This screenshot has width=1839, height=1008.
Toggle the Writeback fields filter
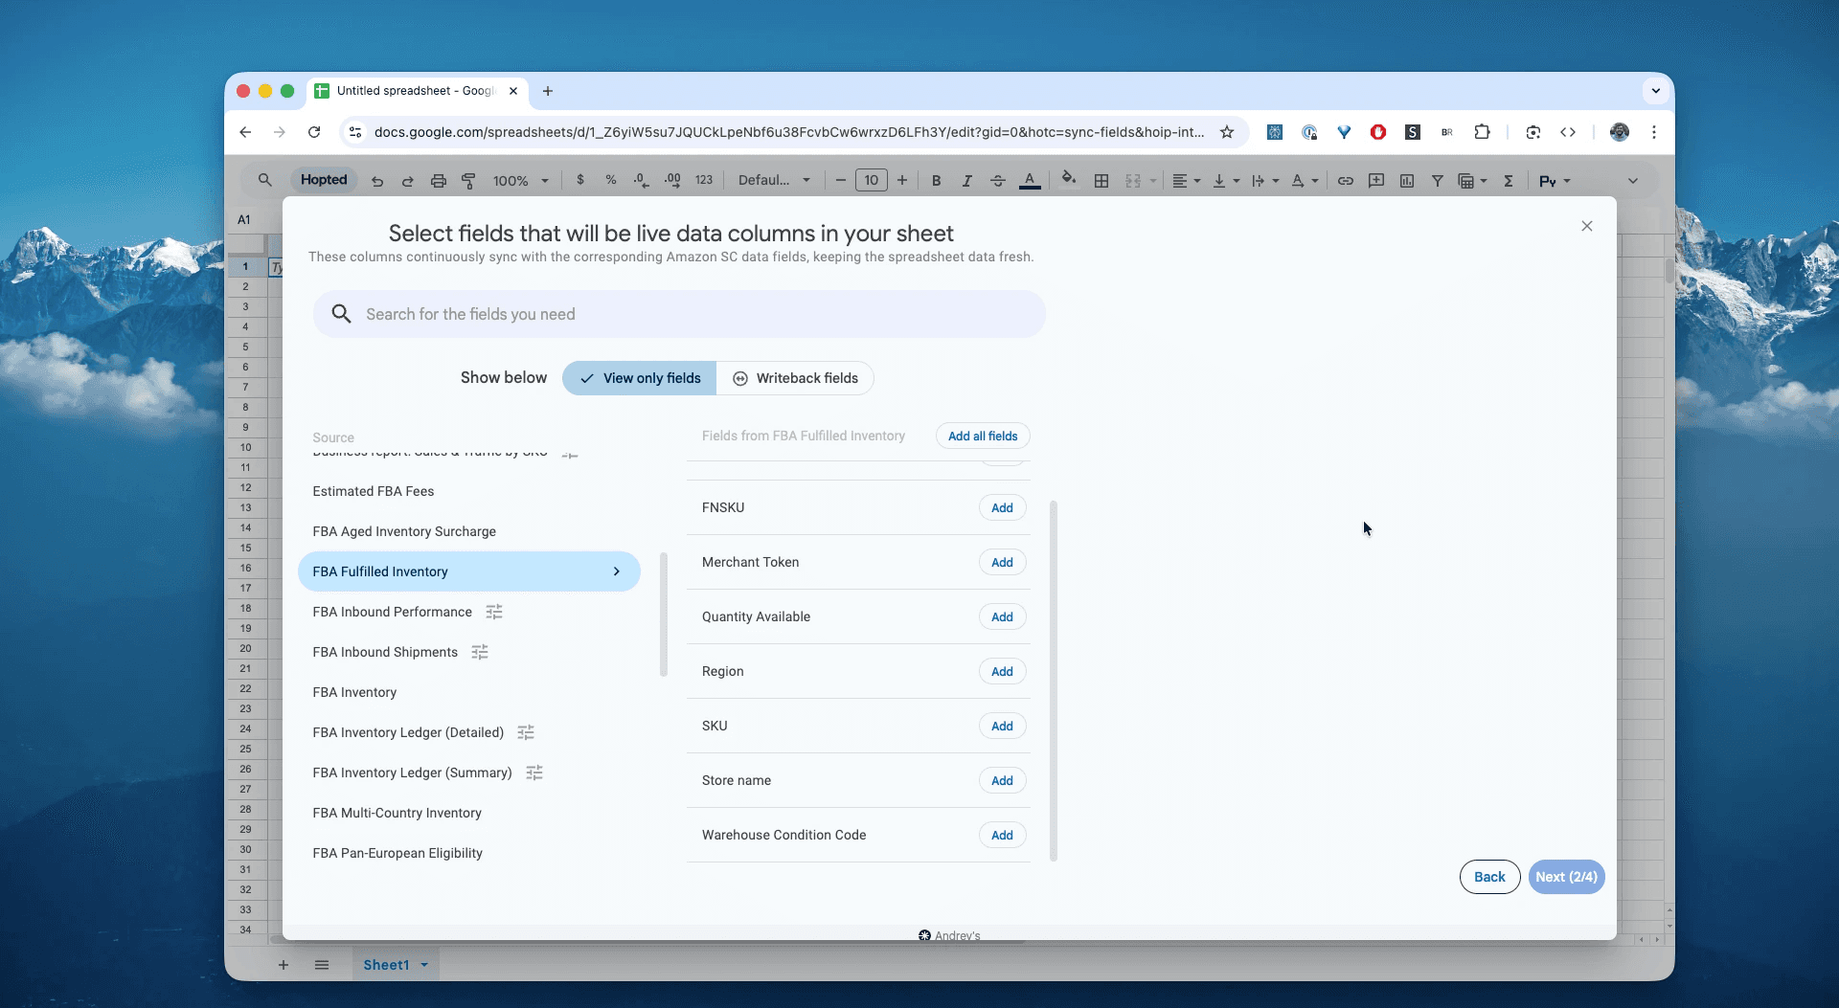pos(795,378)
